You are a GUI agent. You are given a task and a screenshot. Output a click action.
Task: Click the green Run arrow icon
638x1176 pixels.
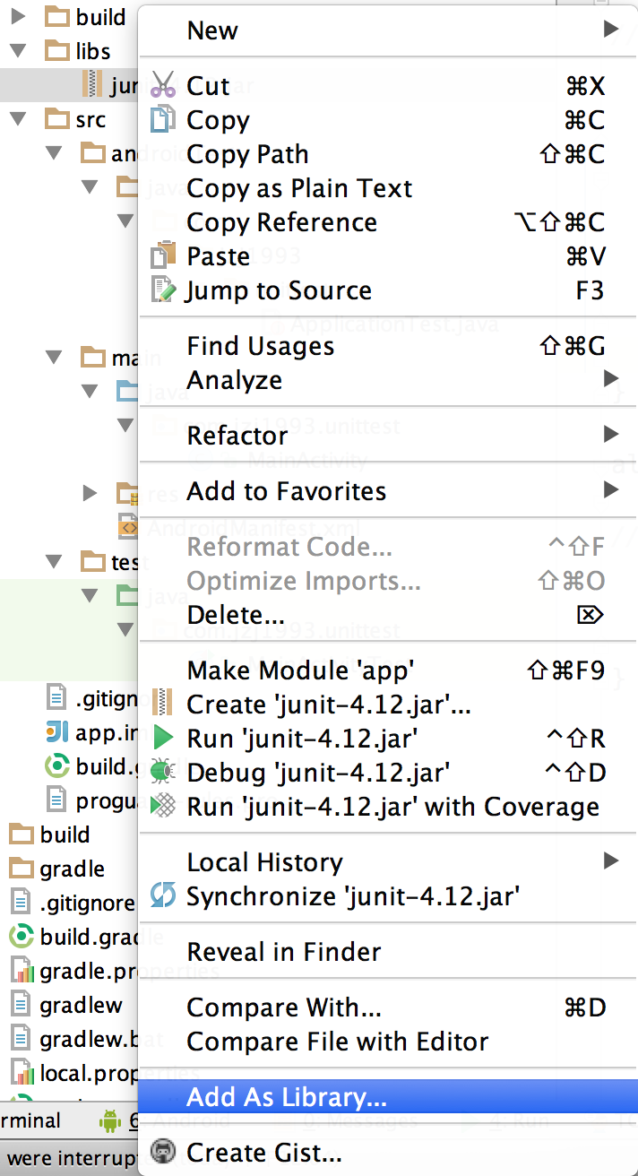(x=163, y=739)
